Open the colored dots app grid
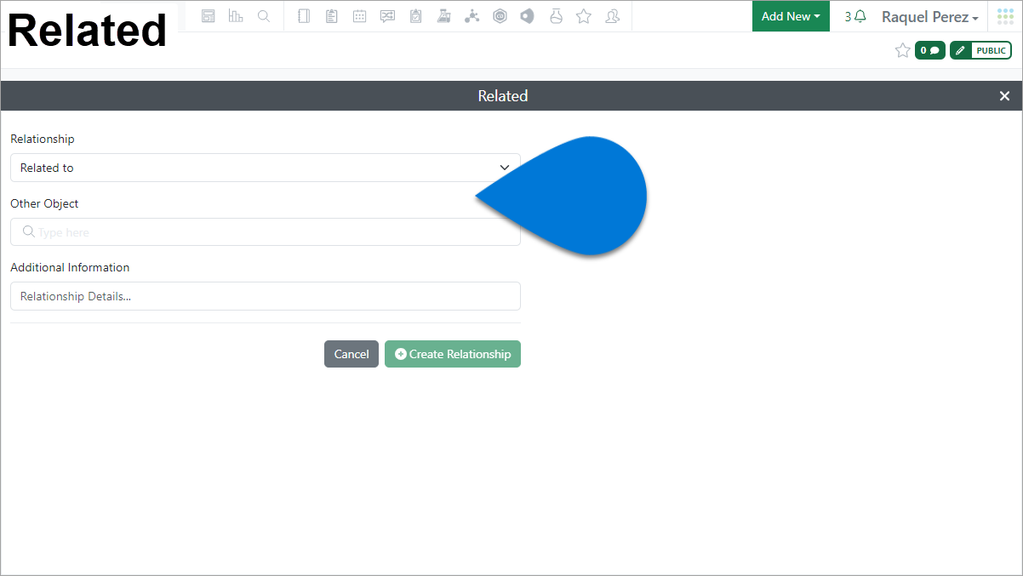 click(x=1005, y=16)
